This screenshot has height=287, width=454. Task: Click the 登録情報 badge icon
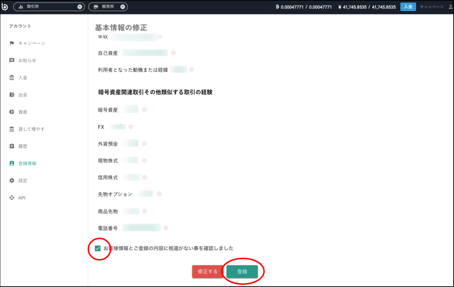pos(12,163)
